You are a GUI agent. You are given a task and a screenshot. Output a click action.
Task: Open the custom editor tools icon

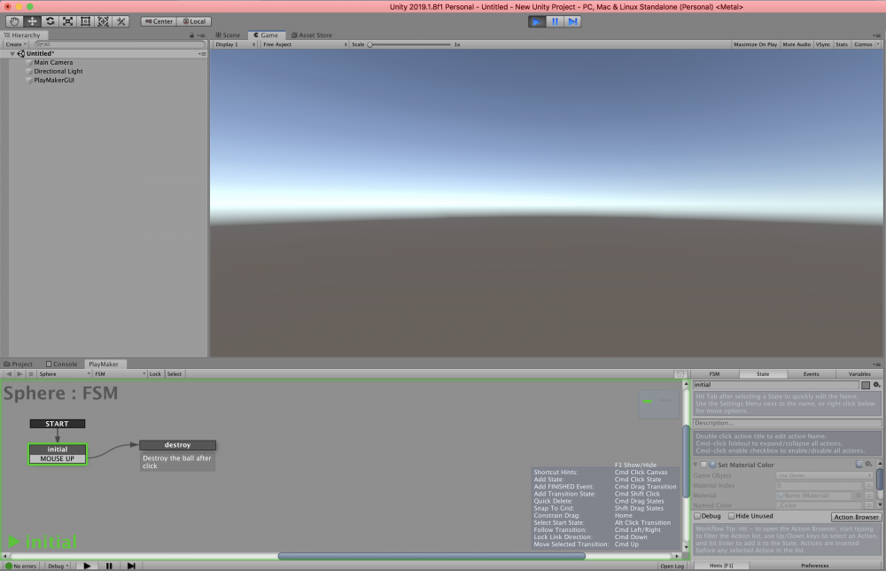pos(120,21)
